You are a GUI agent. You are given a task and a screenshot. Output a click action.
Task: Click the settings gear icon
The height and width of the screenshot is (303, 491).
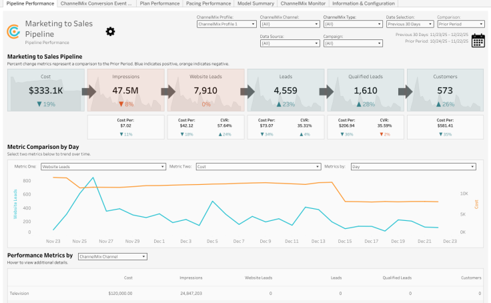pyautogui.click(x=111, y=31)
